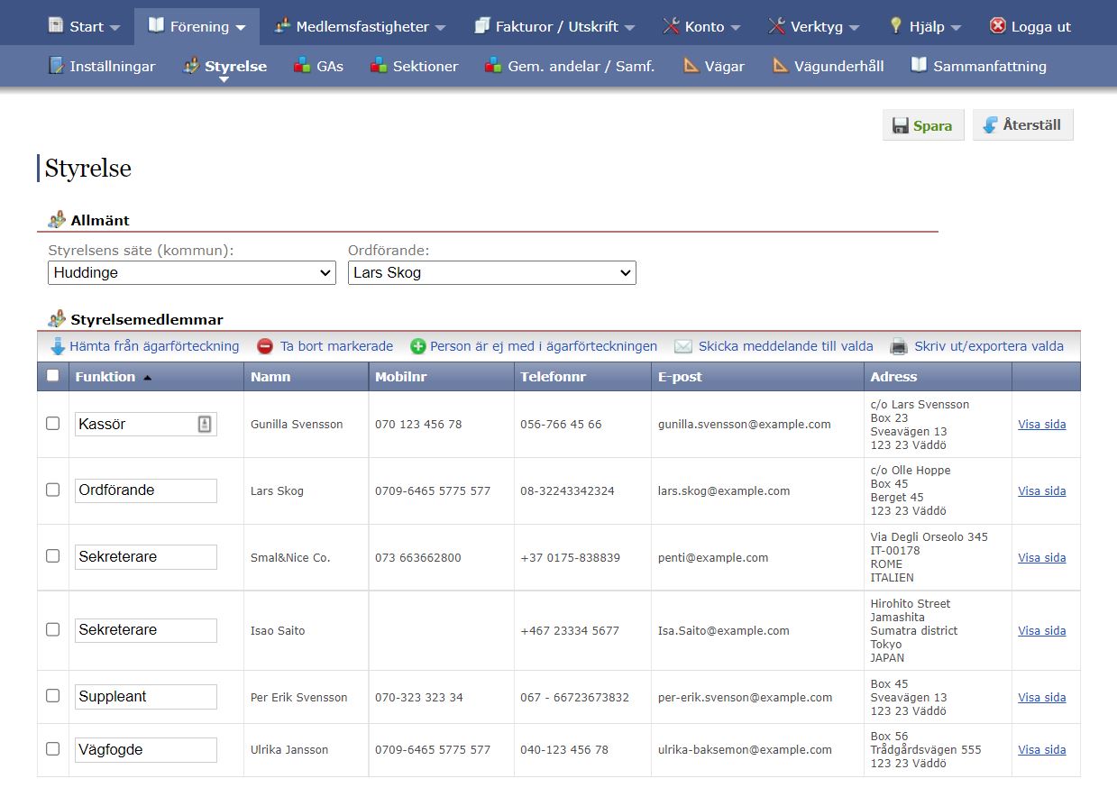The image size is (1117, 797).
Task: Check the box for Gunilla Svensson row
Action: (x=53, y=423)
